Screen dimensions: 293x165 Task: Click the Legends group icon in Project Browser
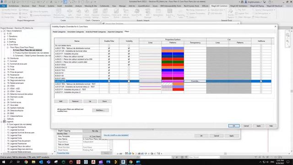point(5,121)
